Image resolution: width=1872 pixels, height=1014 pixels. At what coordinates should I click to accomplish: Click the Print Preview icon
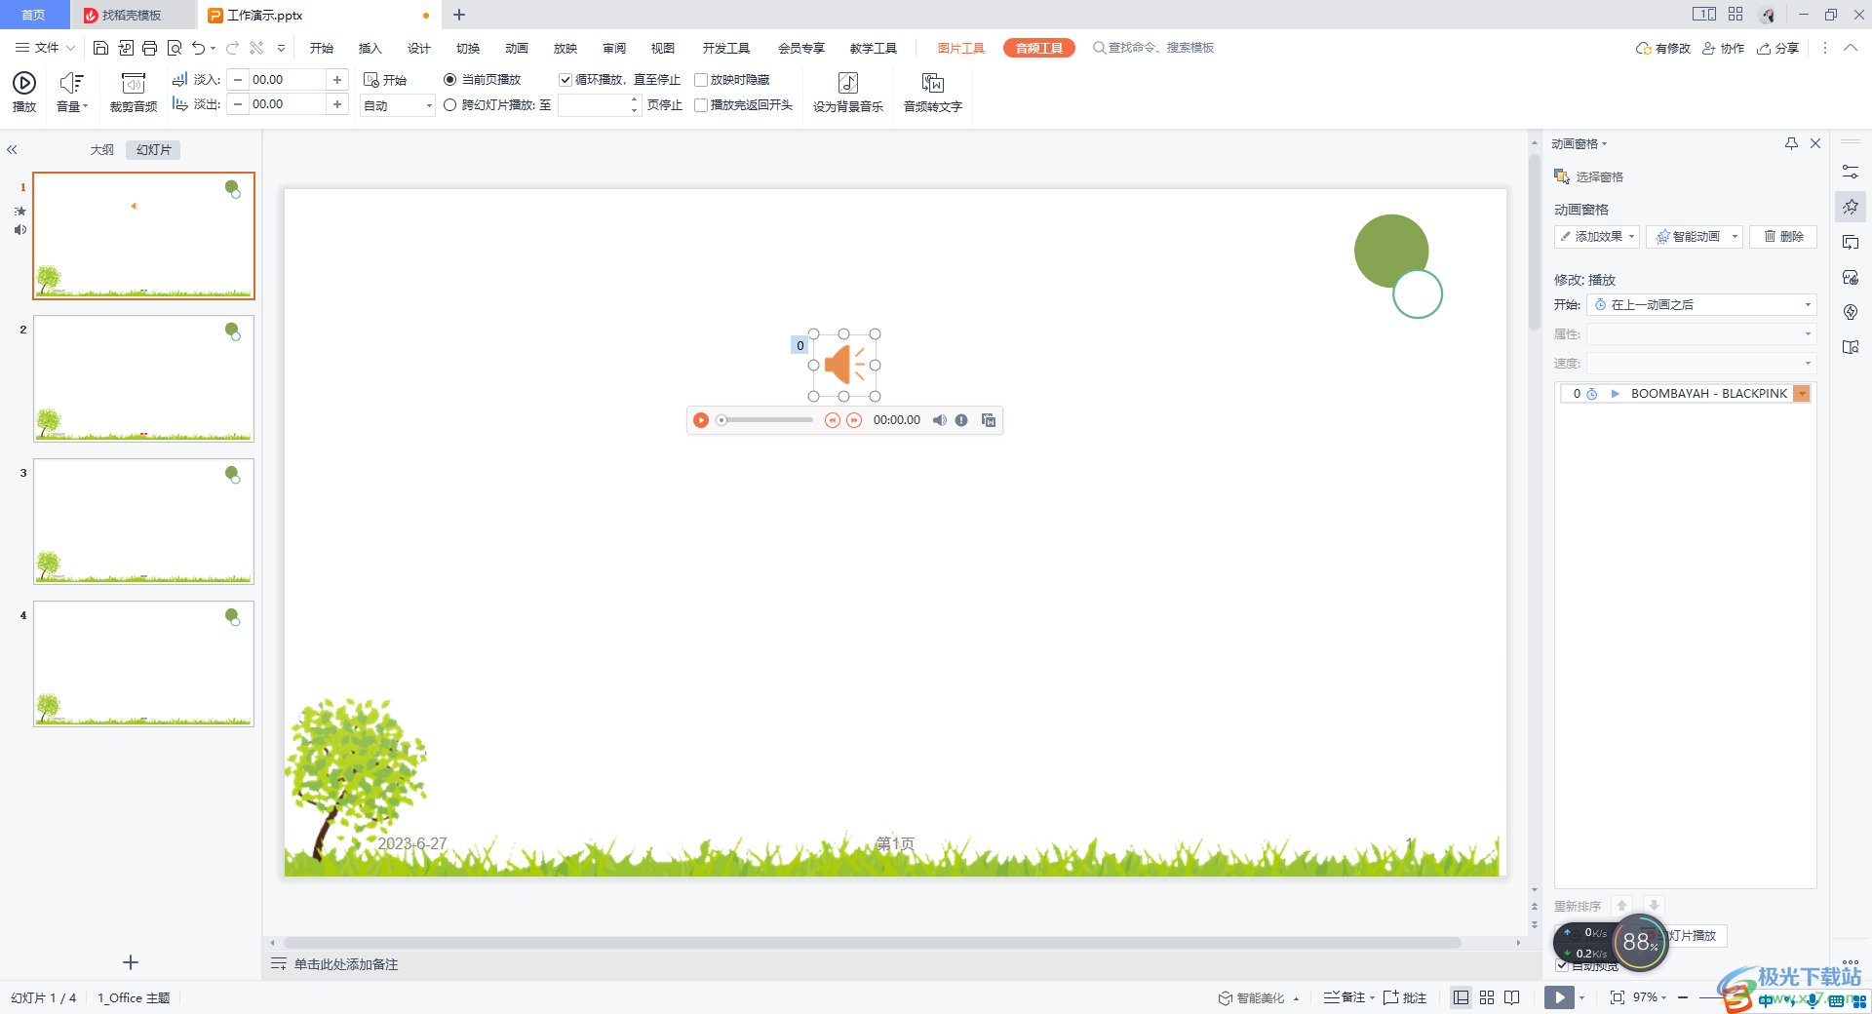175,48
